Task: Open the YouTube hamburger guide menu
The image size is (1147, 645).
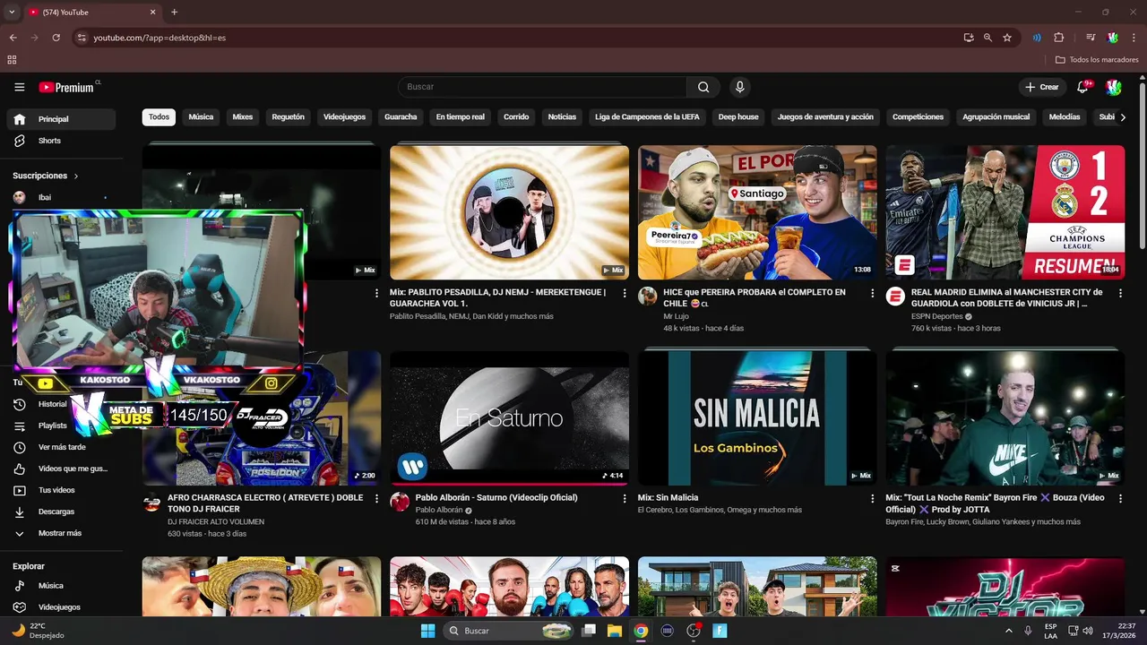Action: (x=19, y=87)
